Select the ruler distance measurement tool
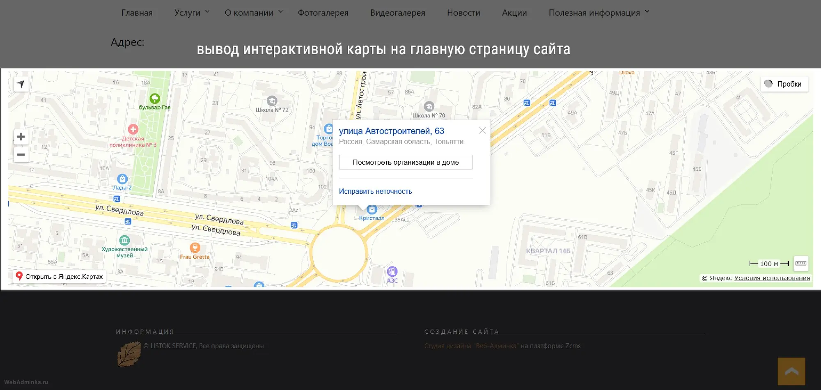Viewport: 821px width, 390px height. (x=800, y=264)
